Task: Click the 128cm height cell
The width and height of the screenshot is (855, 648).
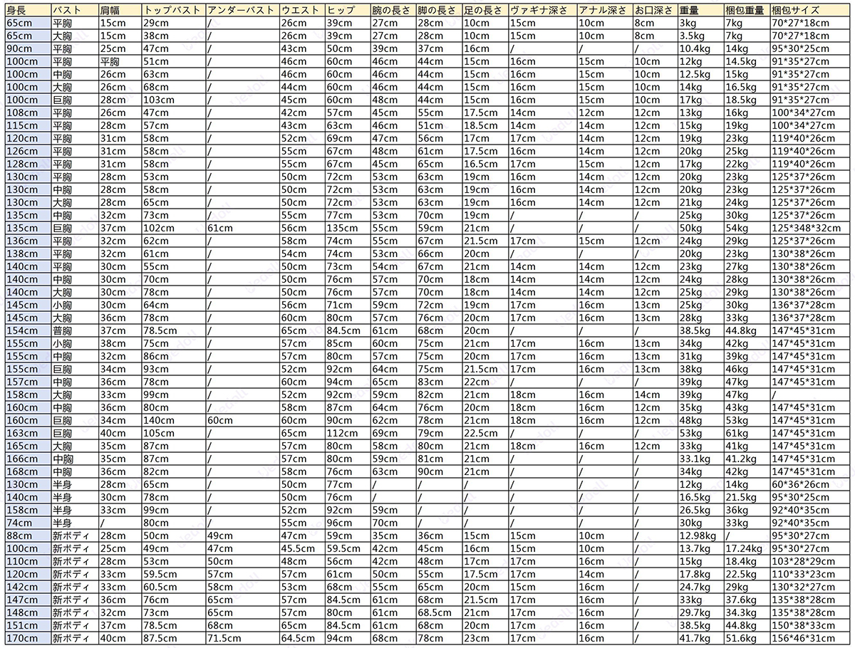Action: [x=28, y=164]
